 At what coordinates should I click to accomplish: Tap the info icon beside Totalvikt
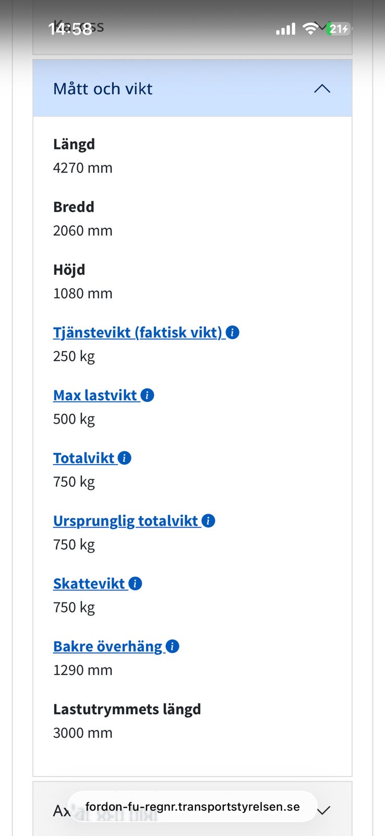[125, 458]
